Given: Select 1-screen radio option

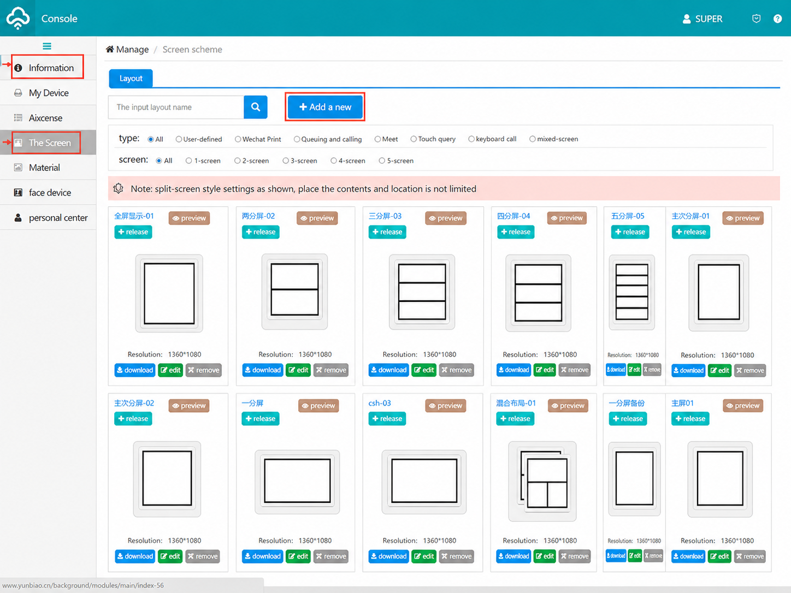Looking at the screenshot, I should 189,161.
